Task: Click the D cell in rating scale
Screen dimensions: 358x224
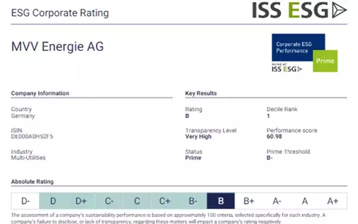Action: (x=53, y=201)
